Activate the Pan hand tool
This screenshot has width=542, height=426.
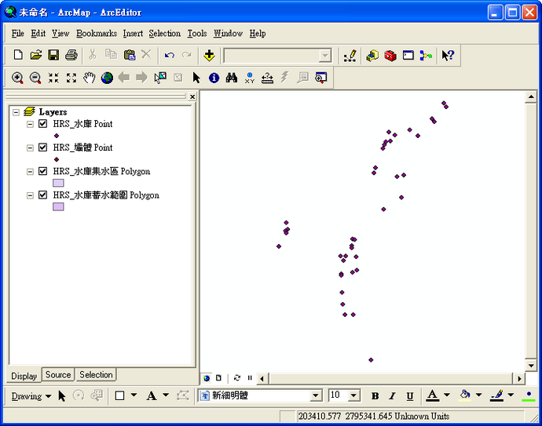(89, 78)
